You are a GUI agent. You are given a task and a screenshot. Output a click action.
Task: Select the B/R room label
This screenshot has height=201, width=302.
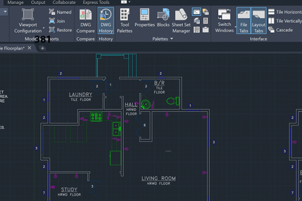[159, 83]
